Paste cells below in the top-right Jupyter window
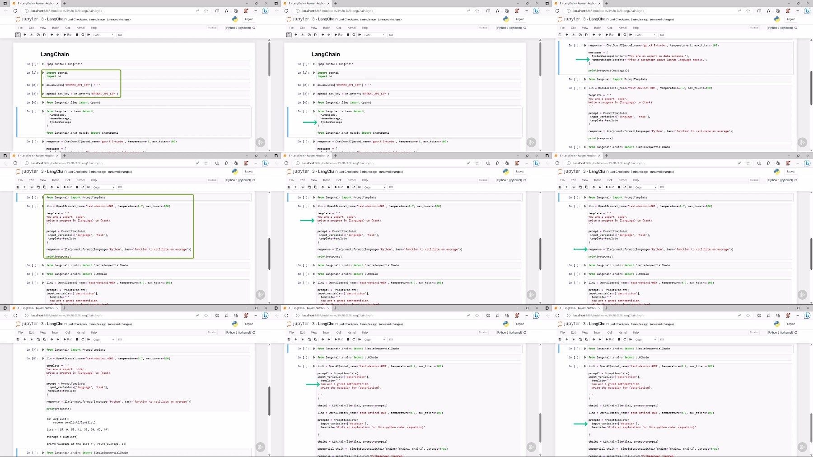Viewport: 813px width, 457px height. (x=586, y=35)
